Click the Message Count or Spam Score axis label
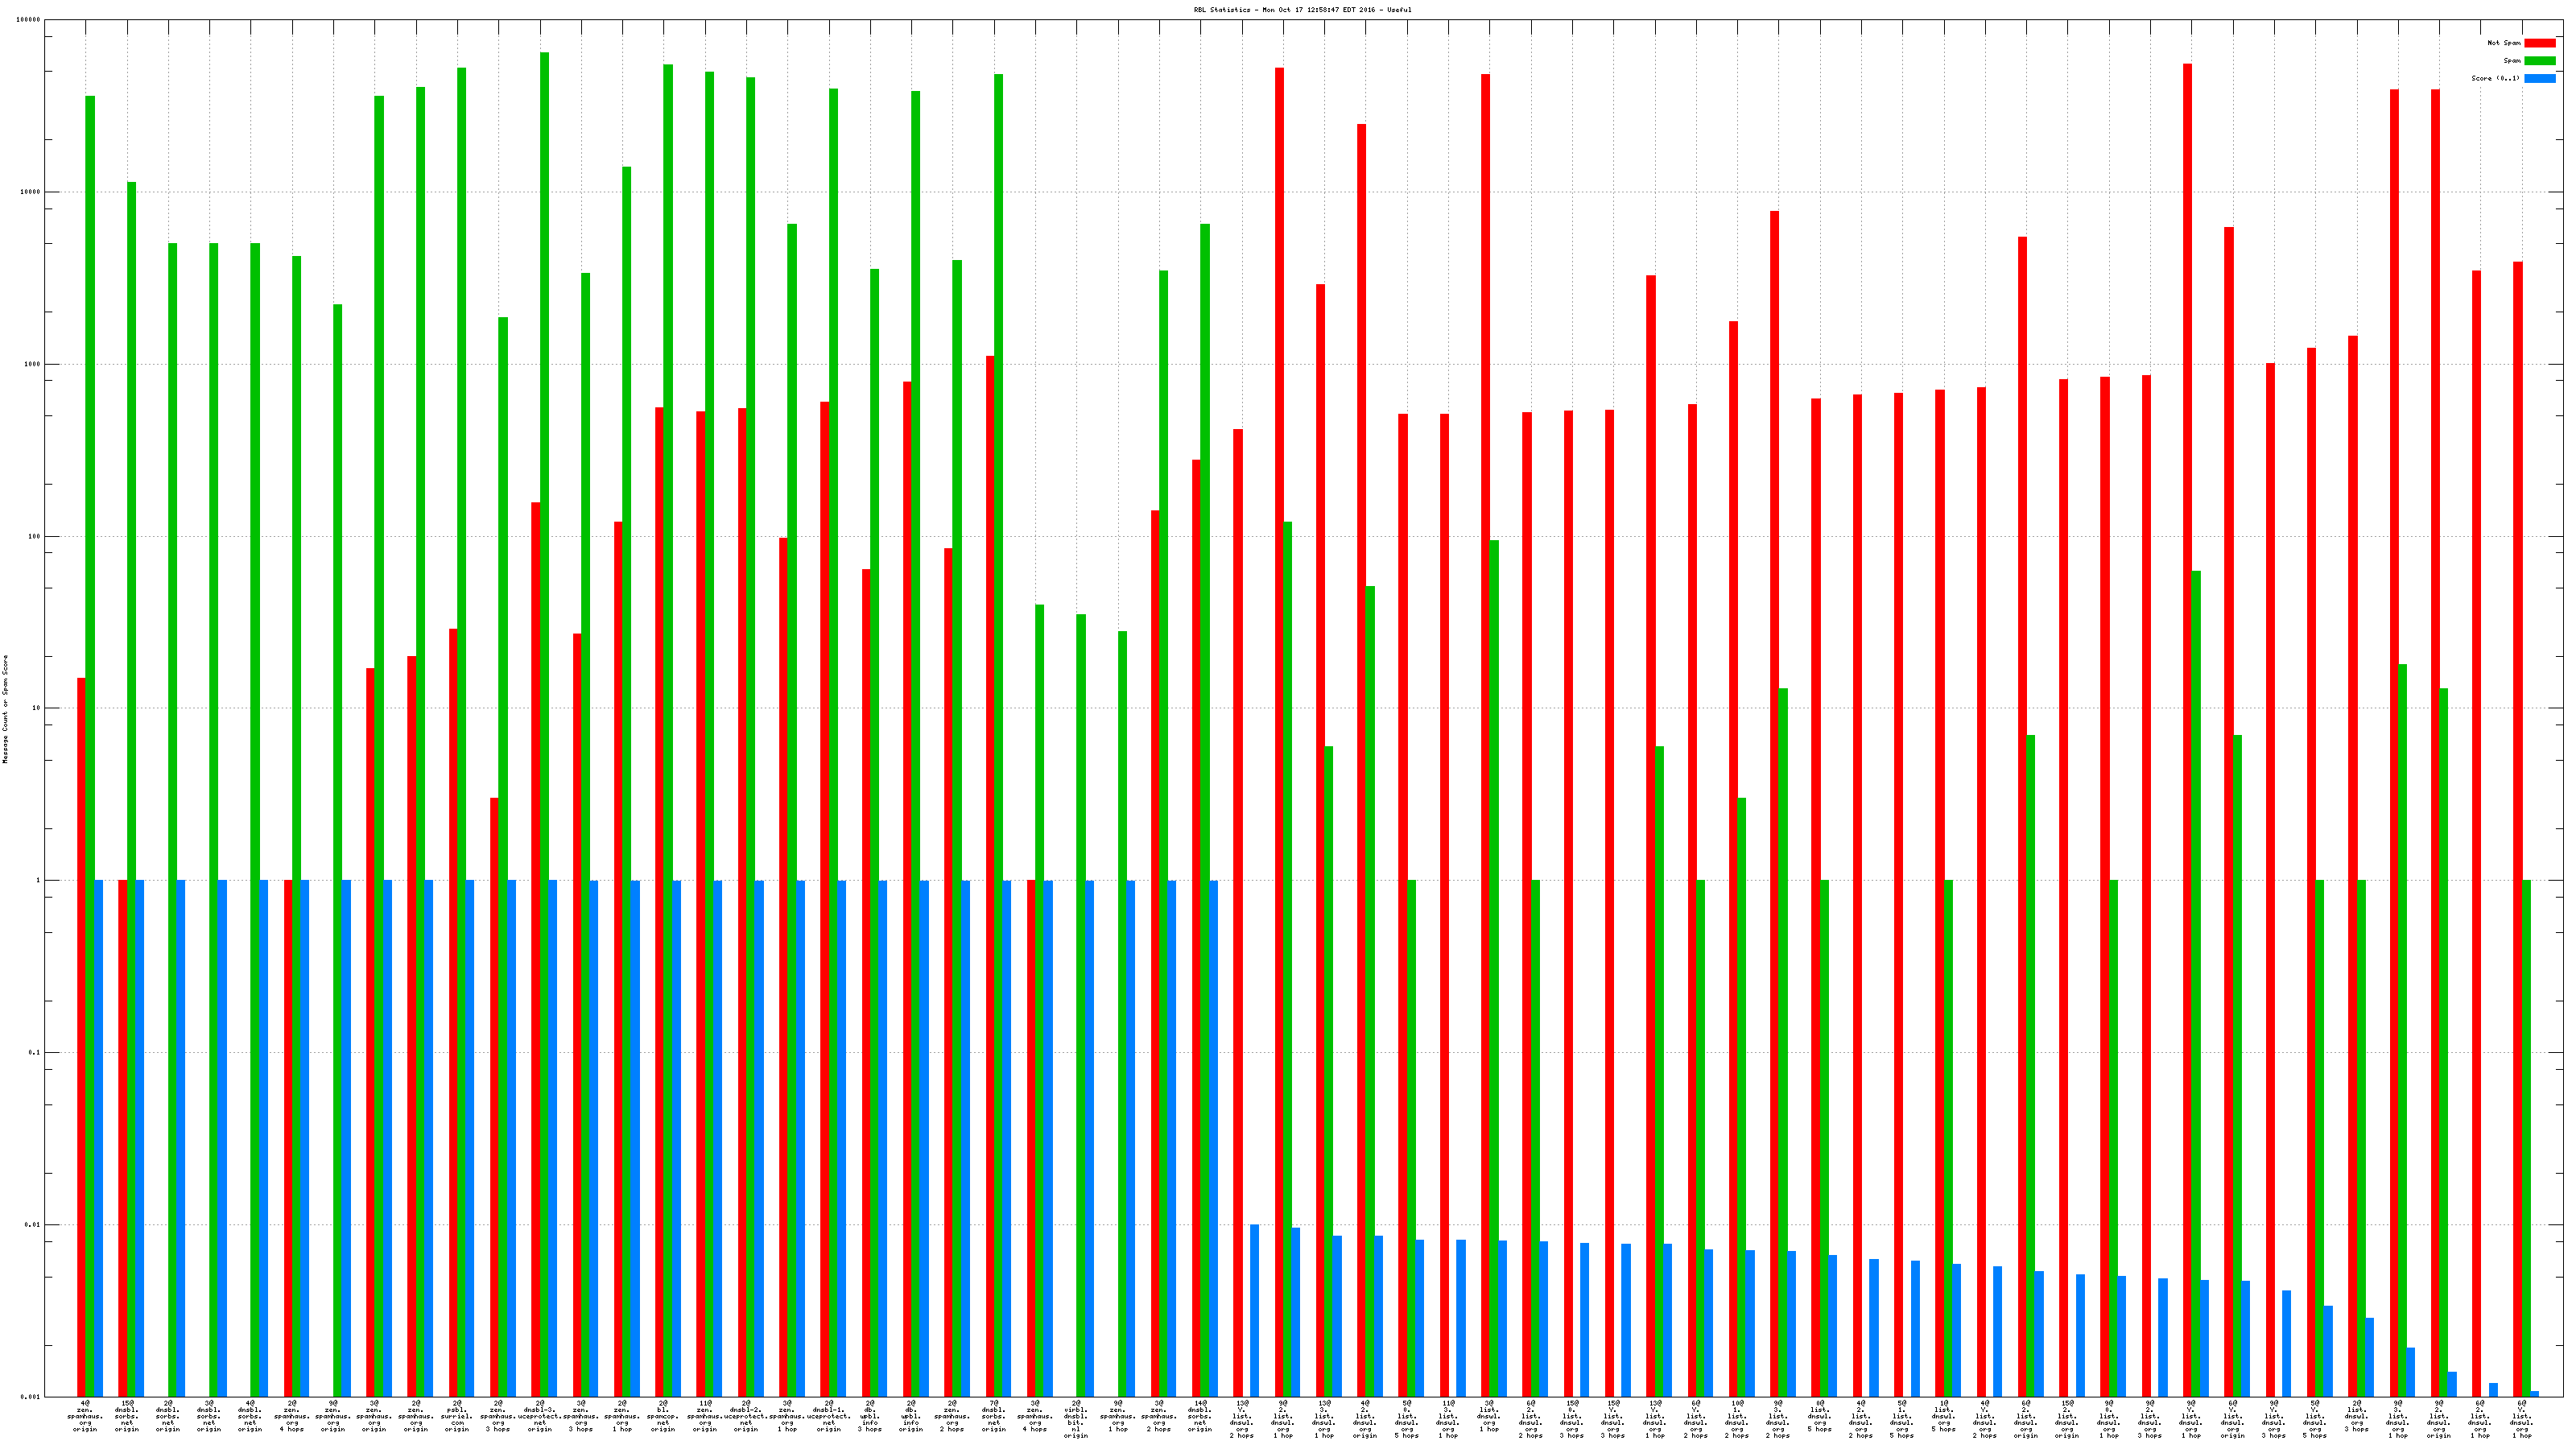The image size is (2576, 1449). point(5,709)
